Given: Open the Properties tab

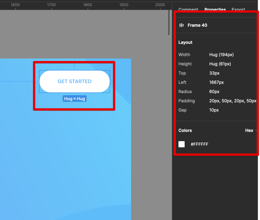Looking at the screenshot, I should tap(215, 9).
